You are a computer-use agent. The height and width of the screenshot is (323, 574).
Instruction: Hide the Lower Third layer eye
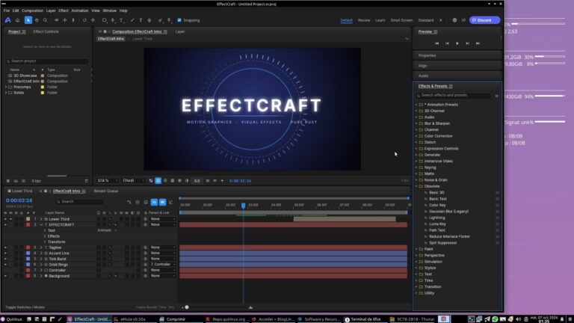(5, 219)
